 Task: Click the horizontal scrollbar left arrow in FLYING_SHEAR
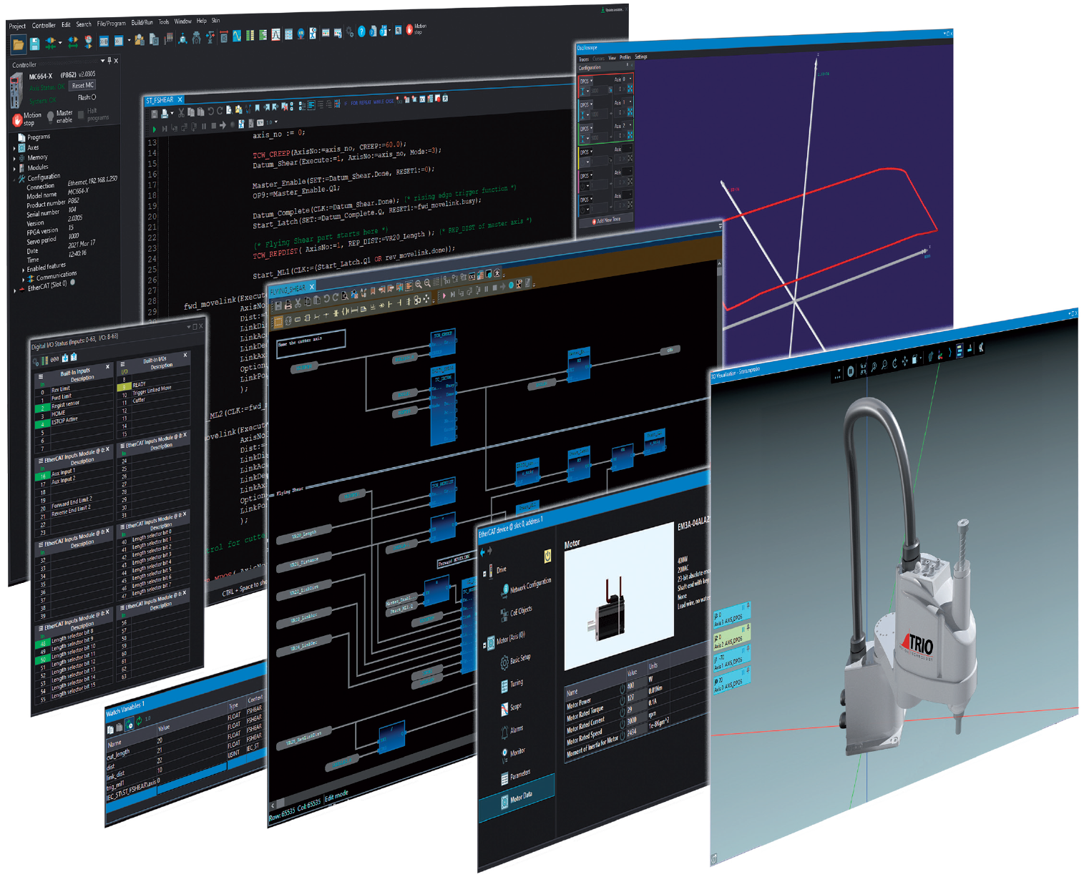(x=273, y=805)
